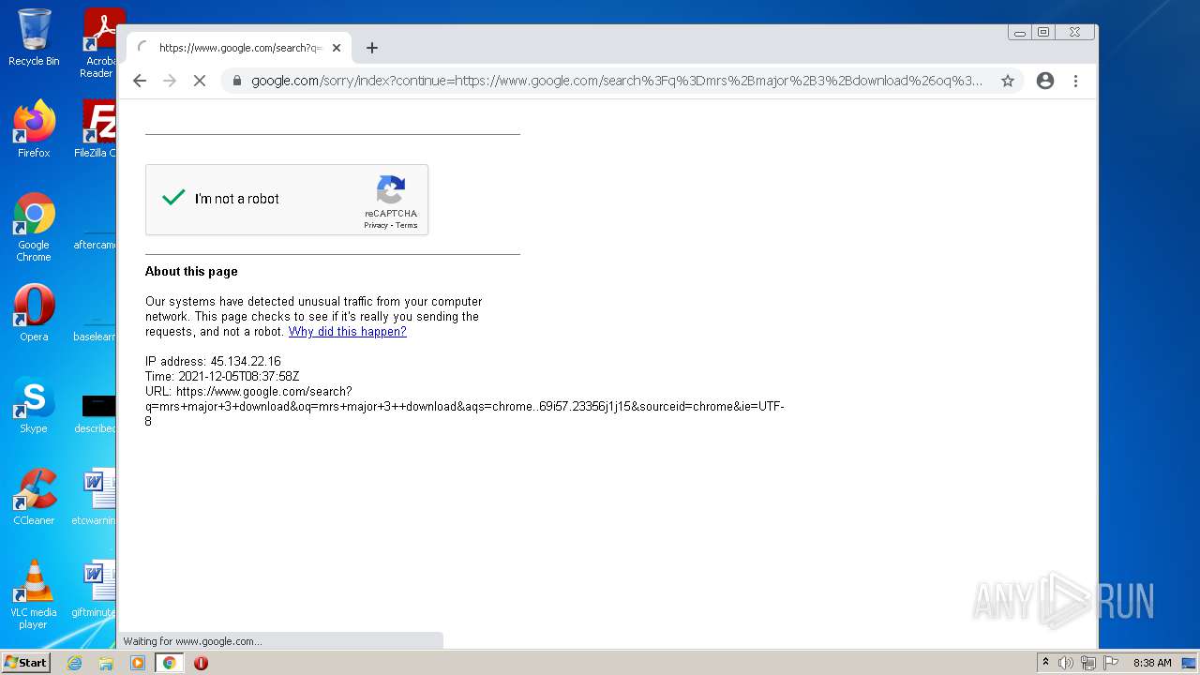The height and width of the screenshot is (675, 1200).
Task: Check the I'm not a robot box
Action: (173, 198)
